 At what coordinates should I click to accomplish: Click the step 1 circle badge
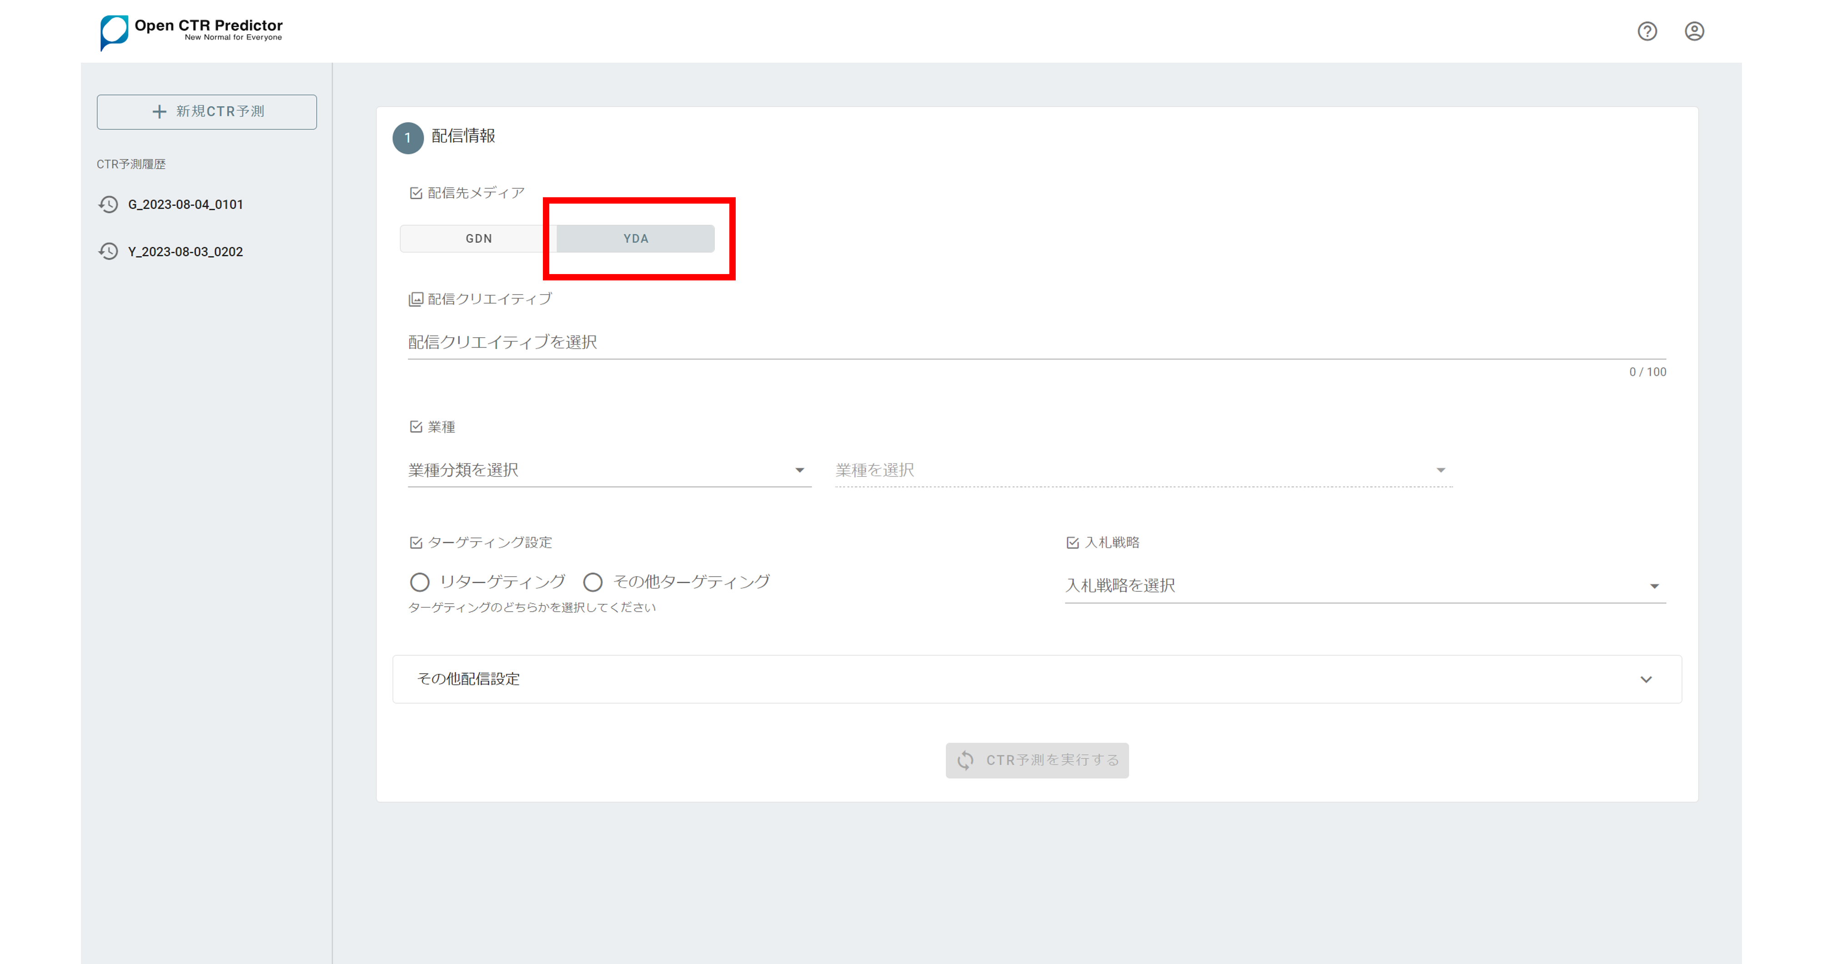408,138
